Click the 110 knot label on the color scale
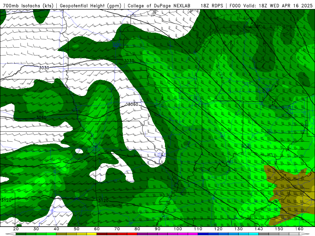 (x=198, y=229)
